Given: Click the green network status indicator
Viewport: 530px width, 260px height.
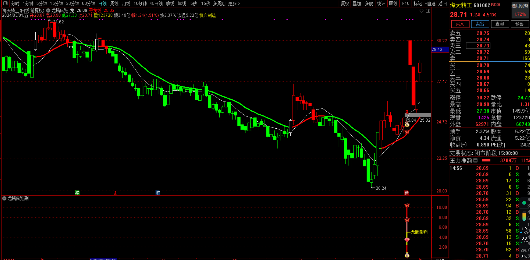Looking at the screenshot, I should [x=524, y=203].
